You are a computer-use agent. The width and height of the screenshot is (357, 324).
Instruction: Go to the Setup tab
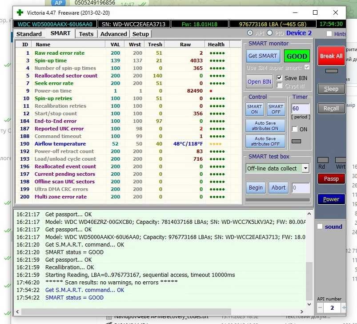[x=140, y=34]
